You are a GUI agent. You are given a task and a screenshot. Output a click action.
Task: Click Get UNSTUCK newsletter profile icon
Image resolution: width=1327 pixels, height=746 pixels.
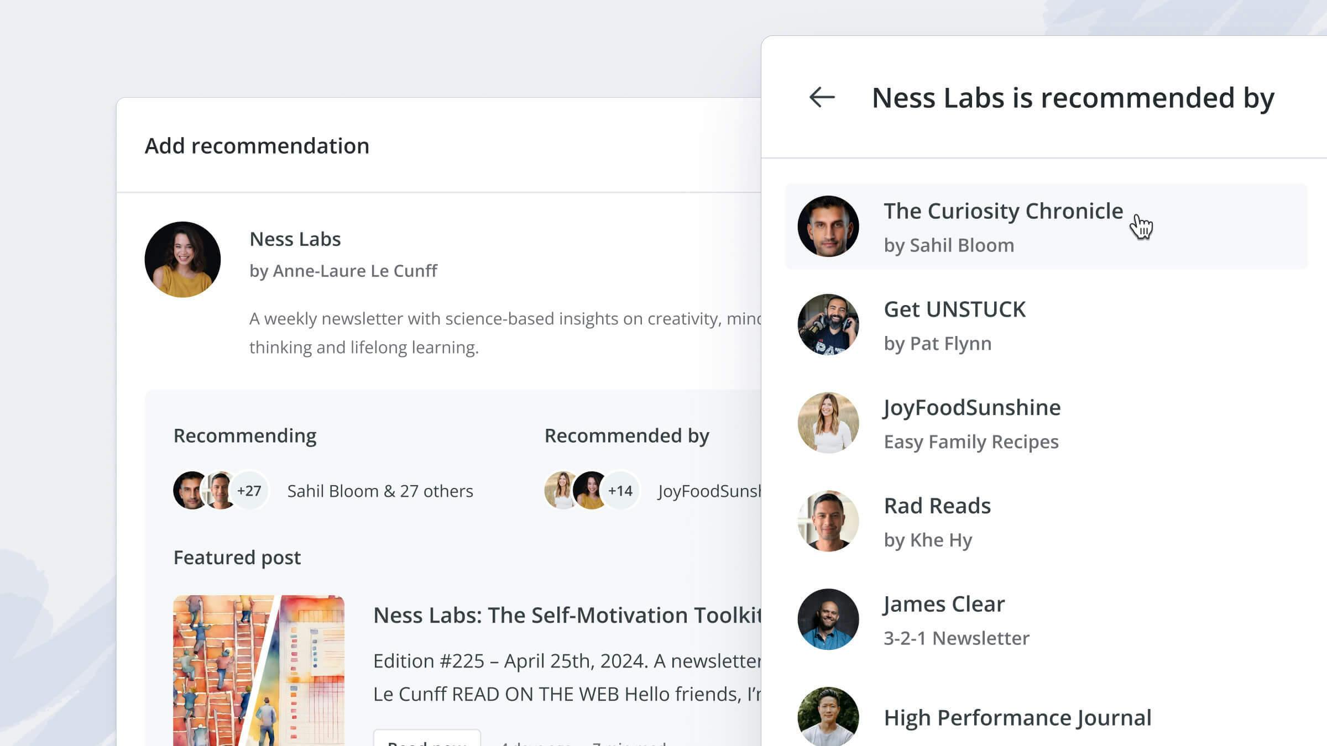827,324
